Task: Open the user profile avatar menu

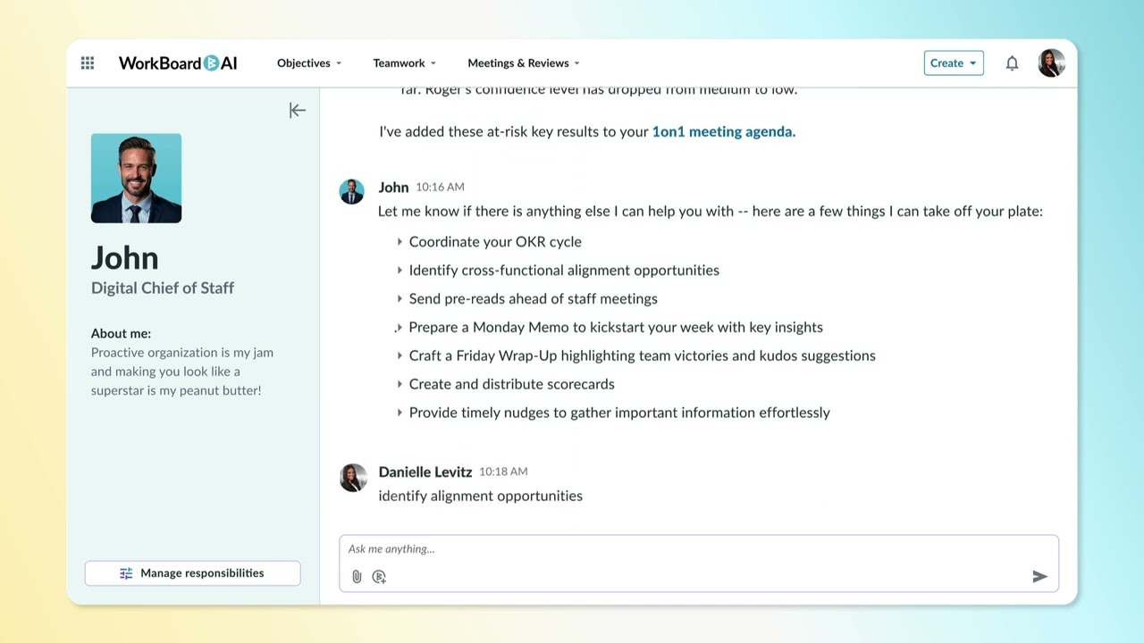Action: (1051, 63)
